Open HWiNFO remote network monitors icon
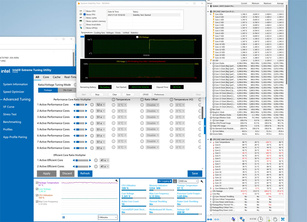The height and width of the screenshot is (222, 307). point(242,219)
